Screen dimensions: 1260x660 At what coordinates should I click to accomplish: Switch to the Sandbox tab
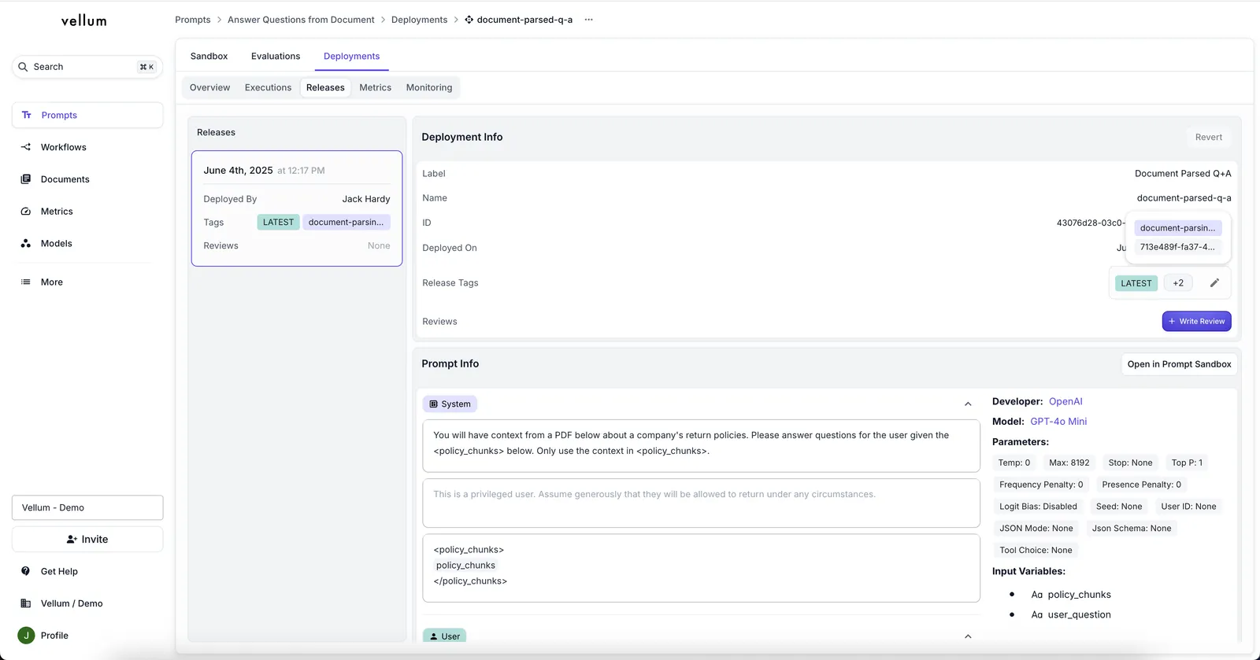coord(209,57)
